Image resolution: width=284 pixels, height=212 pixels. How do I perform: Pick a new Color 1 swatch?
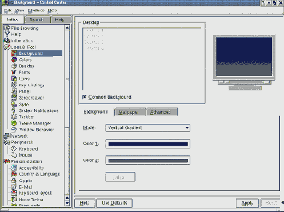coord(147,144)
